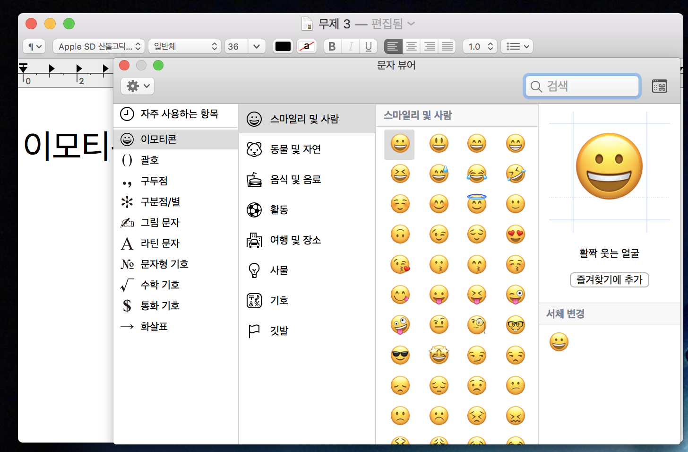
Task: Select 구두점 category in sidebar
Action: click(x=176, y=181)
